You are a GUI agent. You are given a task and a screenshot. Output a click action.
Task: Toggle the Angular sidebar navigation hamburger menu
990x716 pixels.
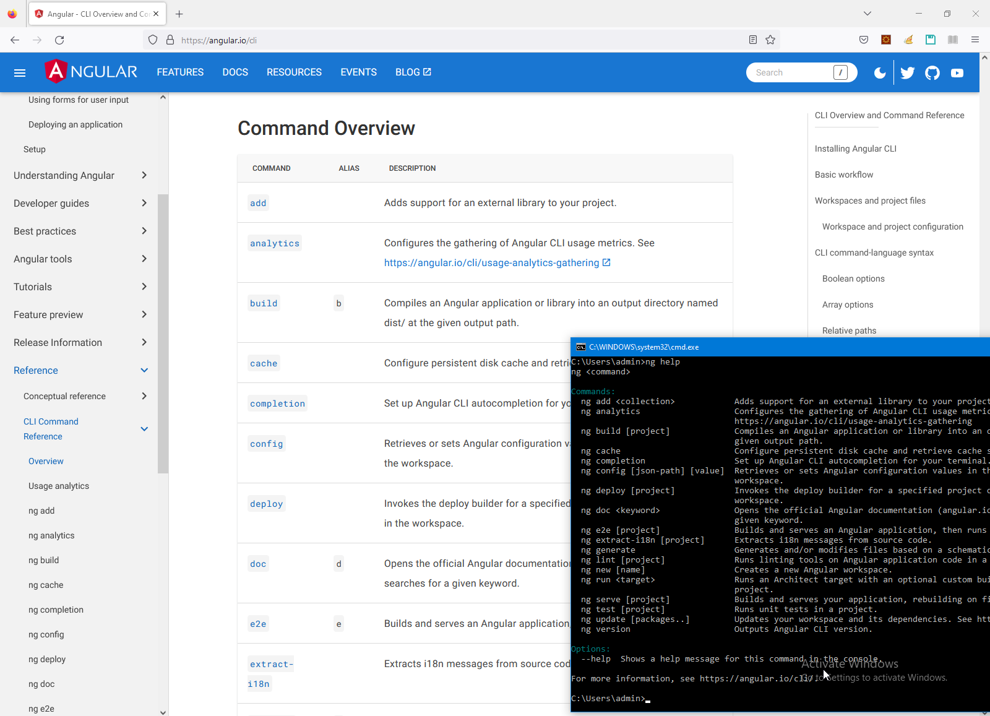[20, 72]
